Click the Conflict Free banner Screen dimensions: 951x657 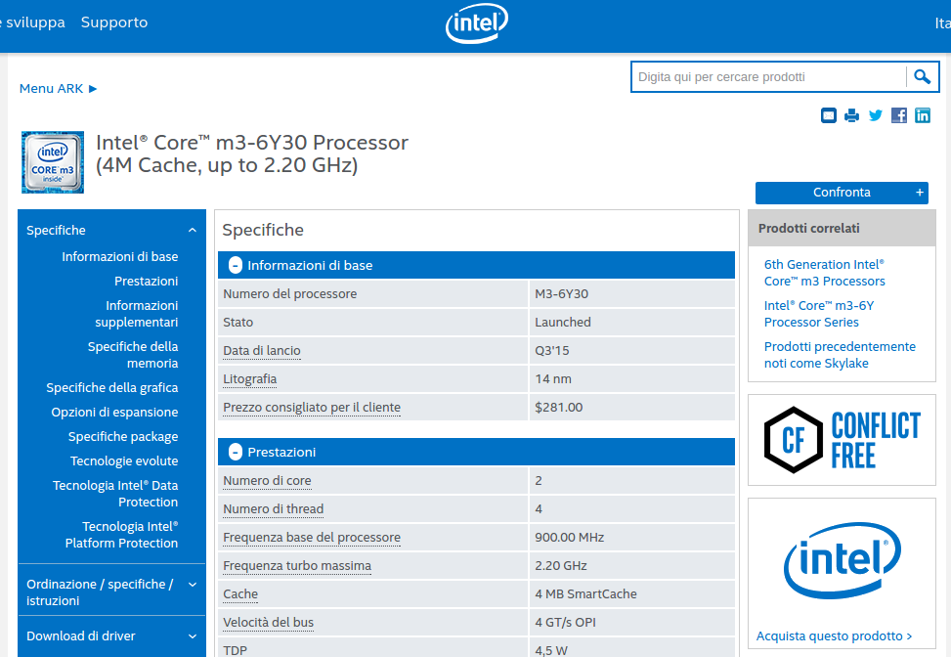pyautogui.click(x=842, y=440)
